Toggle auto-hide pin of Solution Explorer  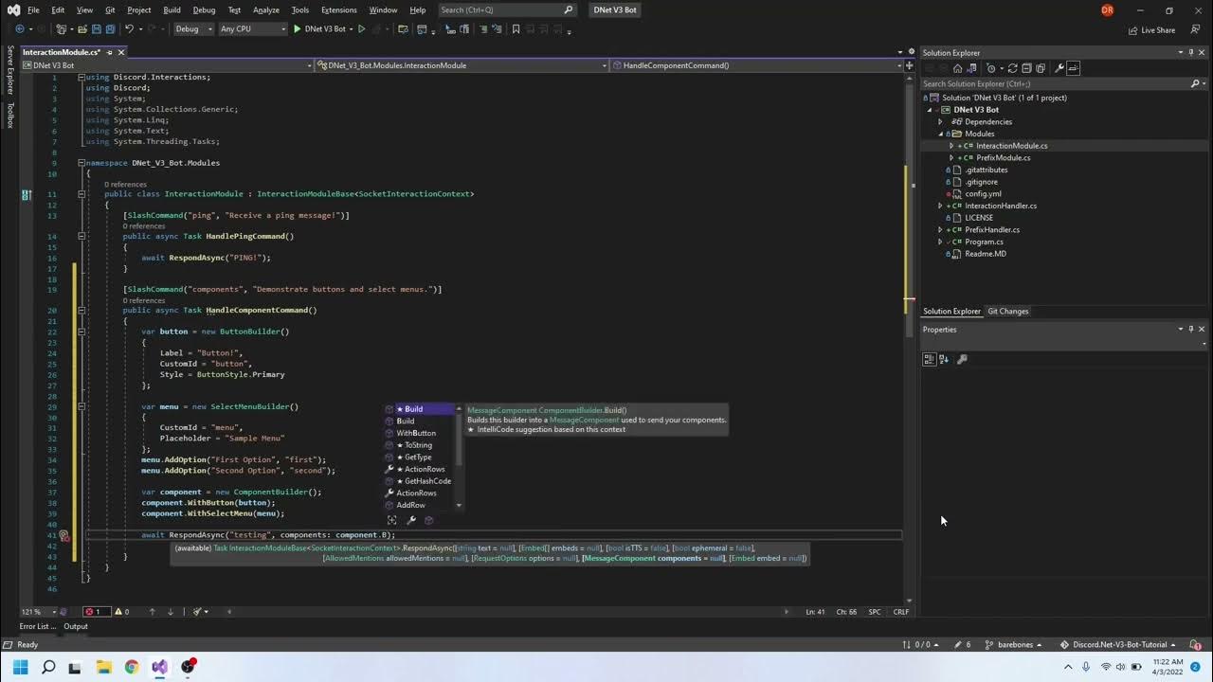coord(1191,53)
